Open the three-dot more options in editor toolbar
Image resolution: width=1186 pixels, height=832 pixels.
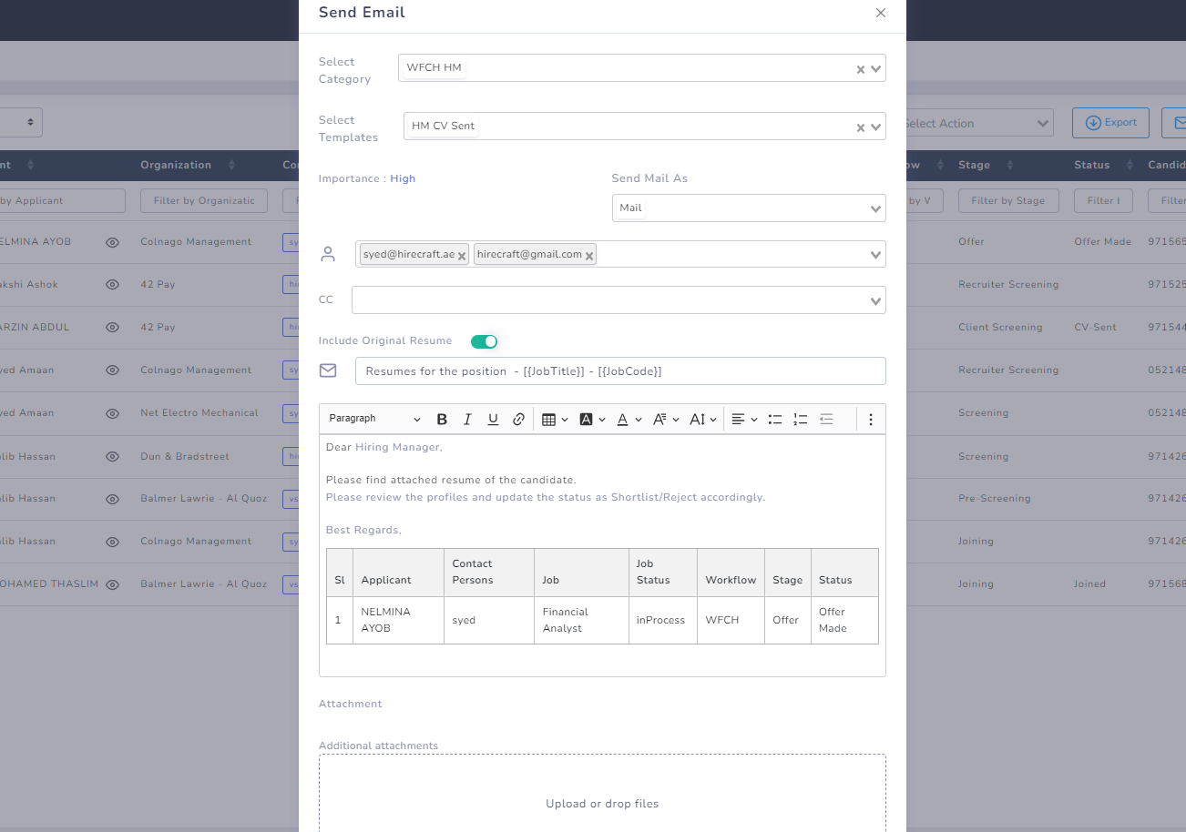tap(871, 419)
